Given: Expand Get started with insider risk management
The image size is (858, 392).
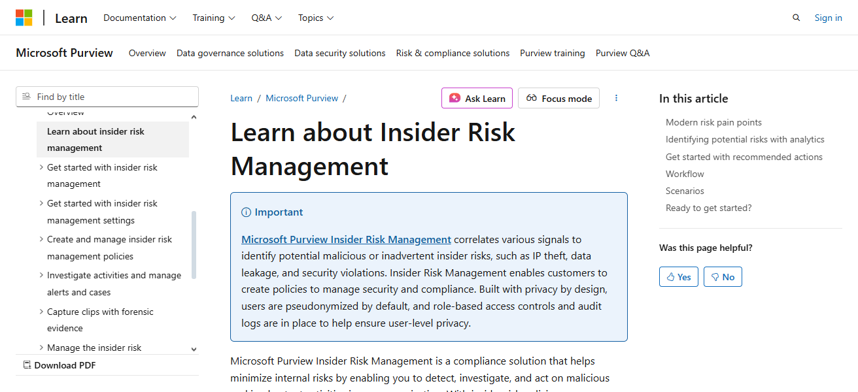Looking at the screenshot, I should [x=41, y=167].
